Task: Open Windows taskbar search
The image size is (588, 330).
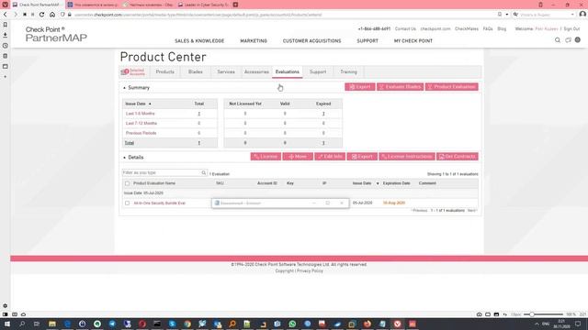Action: click(x=22, y=324)
